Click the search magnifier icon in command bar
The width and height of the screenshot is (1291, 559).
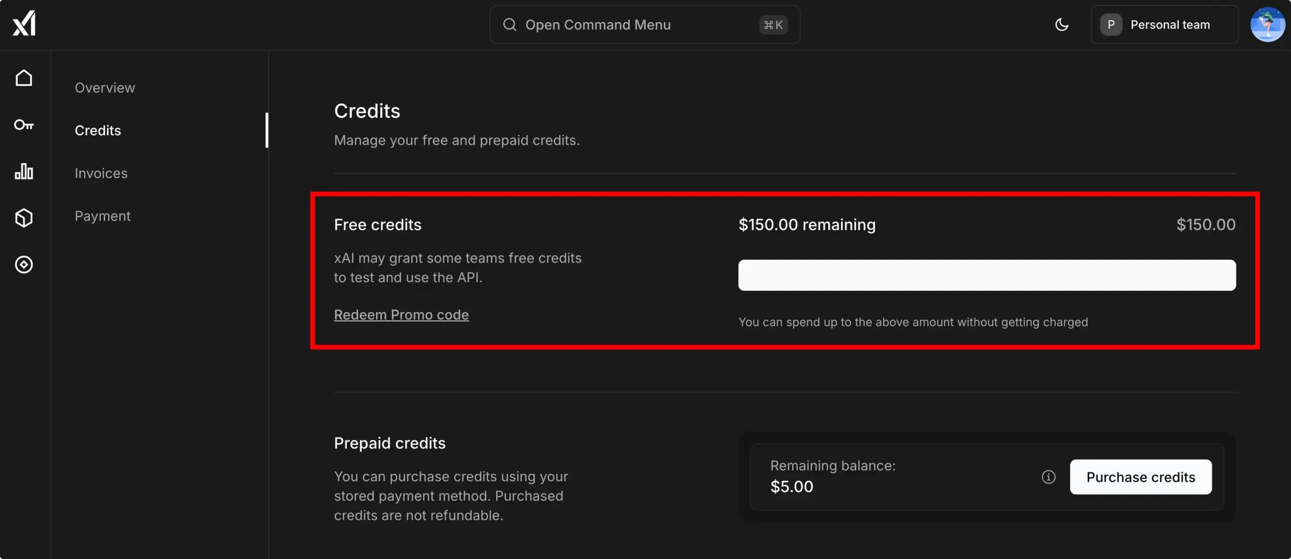509,25
